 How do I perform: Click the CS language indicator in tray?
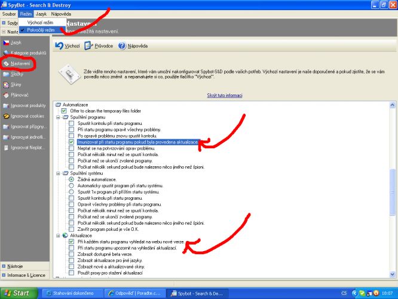tap(344, 293)
